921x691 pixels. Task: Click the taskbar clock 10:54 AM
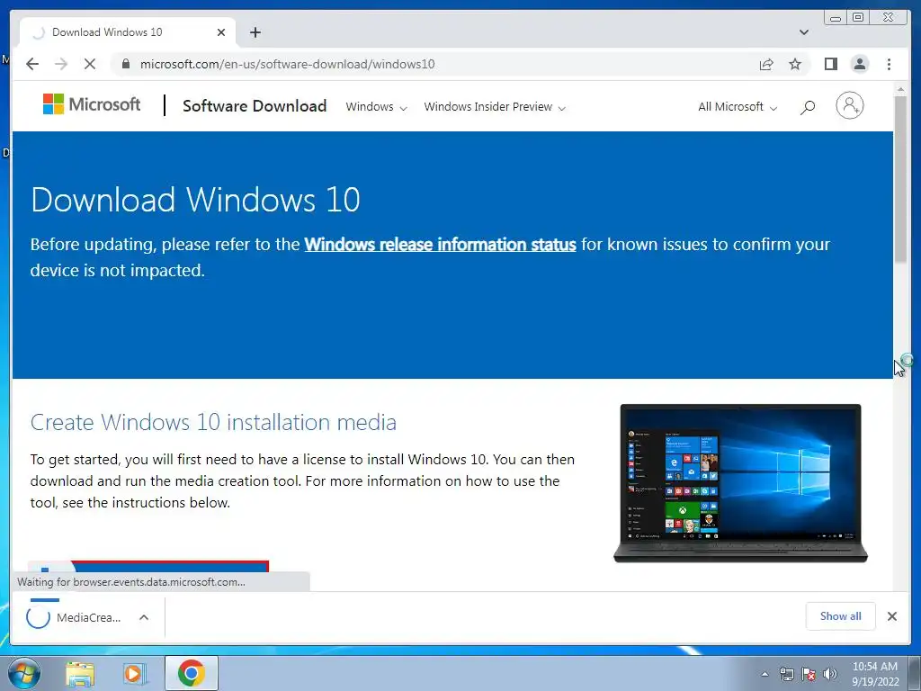click(x=875, y=667)
